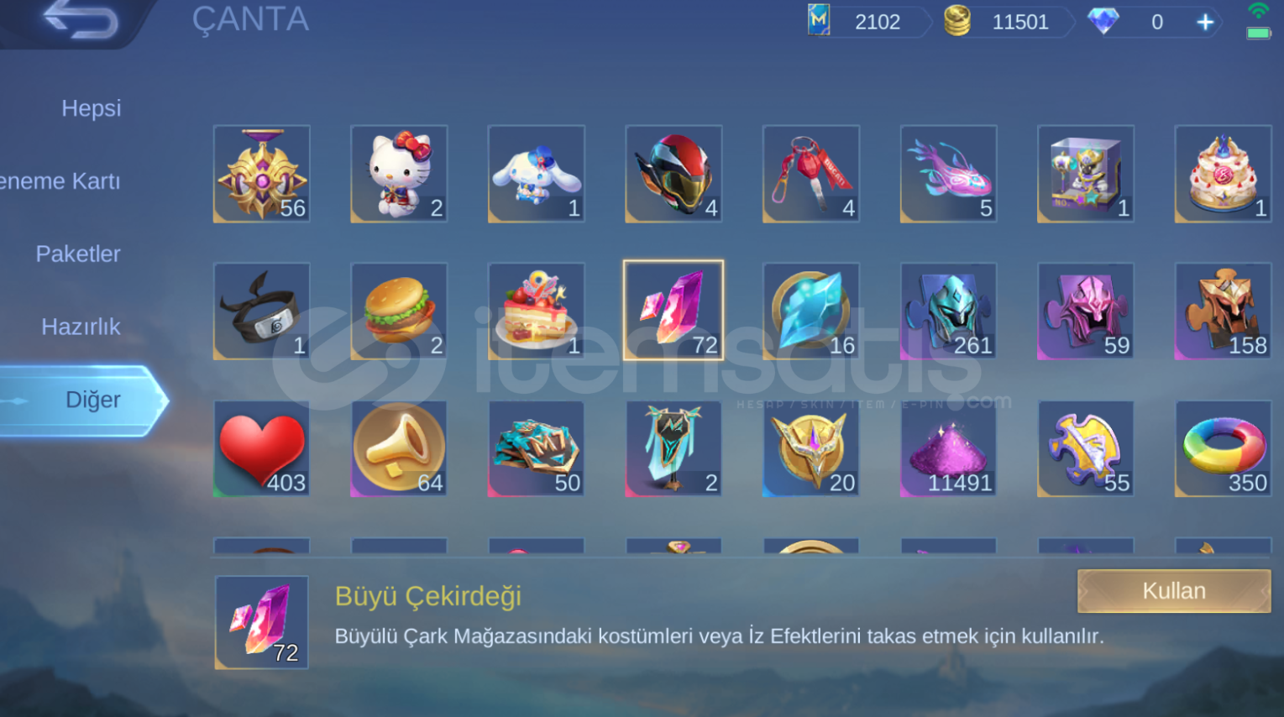Pick the red heart item with 403
This screenshot has width=1284, height=717.
(262, 448)
